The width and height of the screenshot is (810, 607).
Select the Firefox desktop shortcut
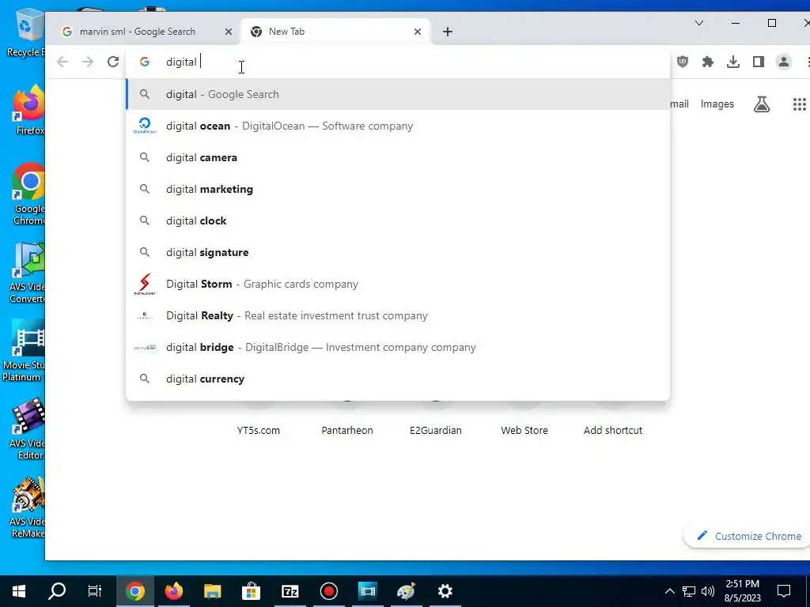tap(29, 111)
